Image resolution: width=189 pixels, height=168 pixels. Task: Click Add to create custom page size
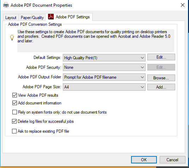(161, 87)
